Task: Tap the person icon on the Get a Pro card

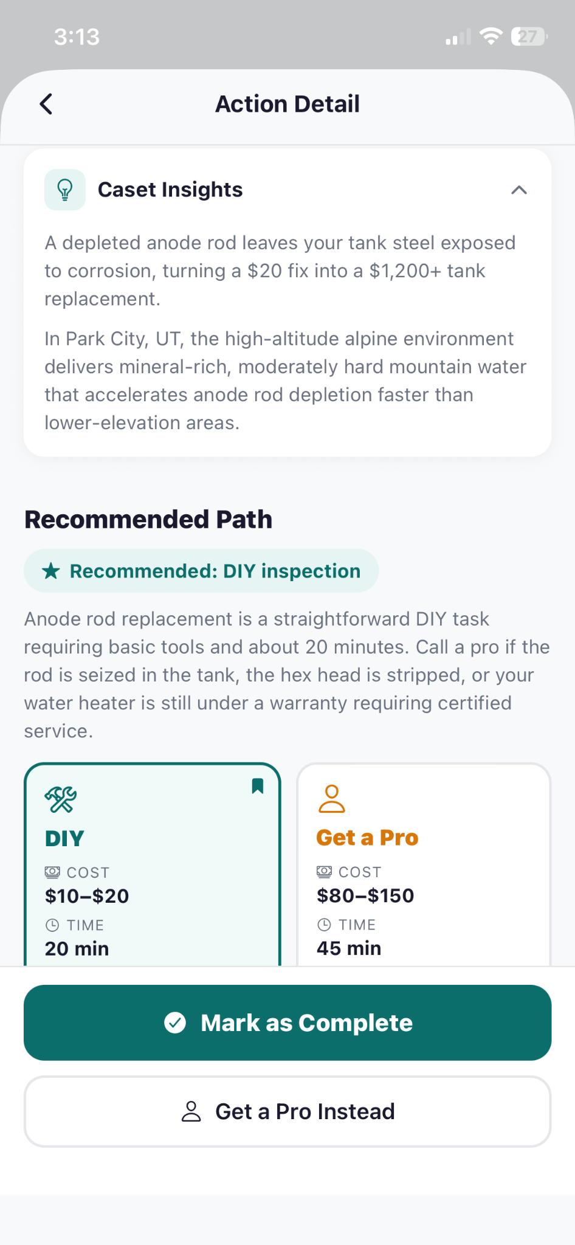Action: tap(332, 799)
